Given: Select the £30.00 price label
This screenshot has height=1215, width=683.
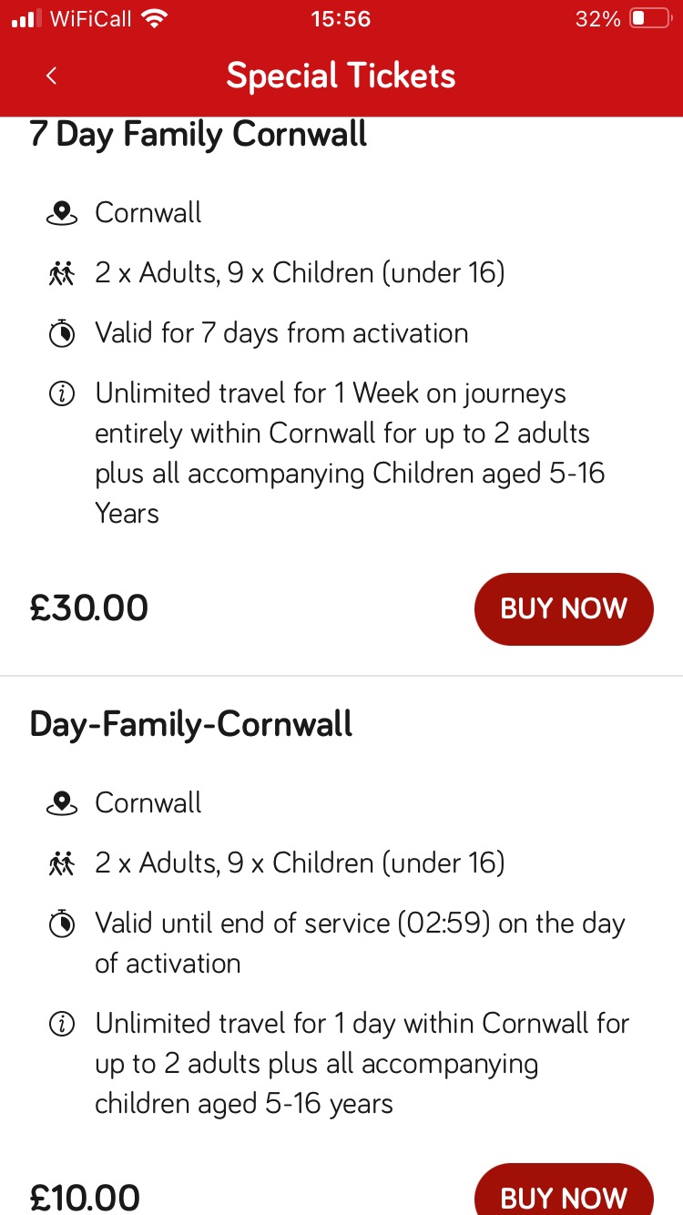Looking at the screenshot, I should point(88,607).
